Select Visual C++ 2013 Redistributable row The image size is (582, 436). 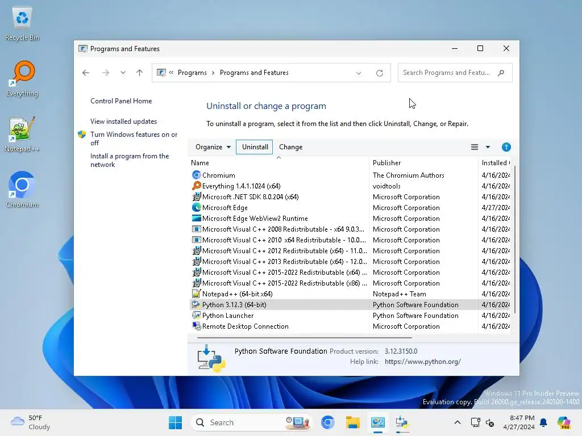[x=350, y=261]
